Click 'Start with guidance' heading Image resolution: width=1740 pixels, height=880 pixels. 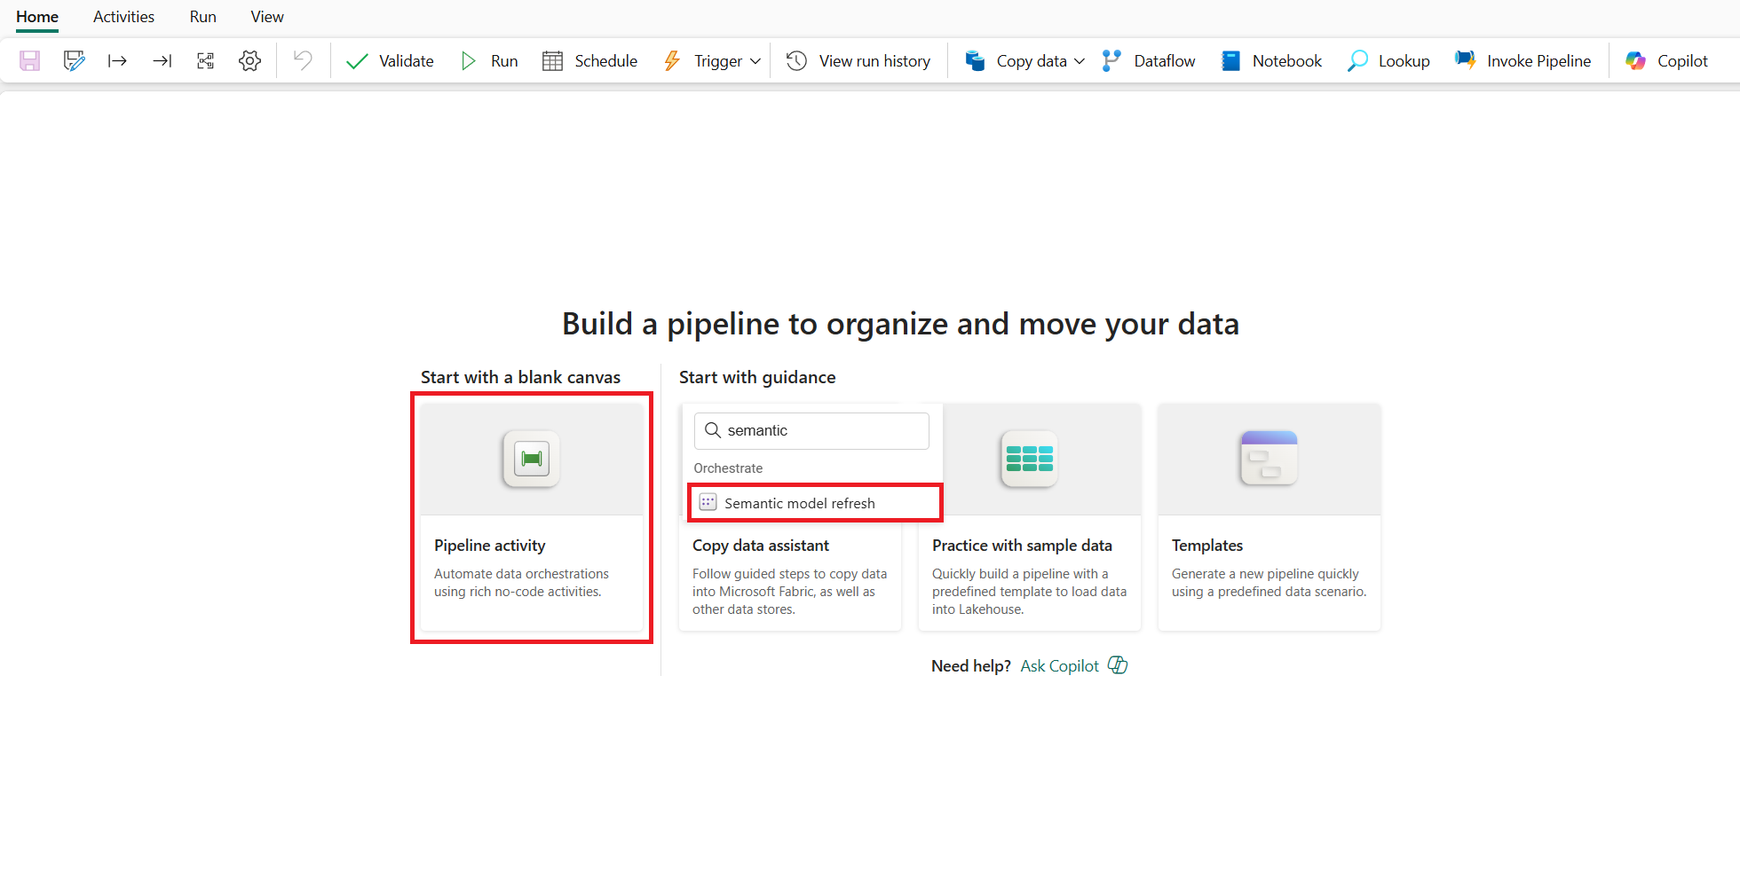pos(757,377)
